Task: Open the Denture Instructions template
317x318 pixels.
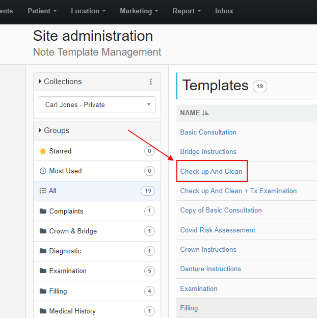Action: coord(210,269)
